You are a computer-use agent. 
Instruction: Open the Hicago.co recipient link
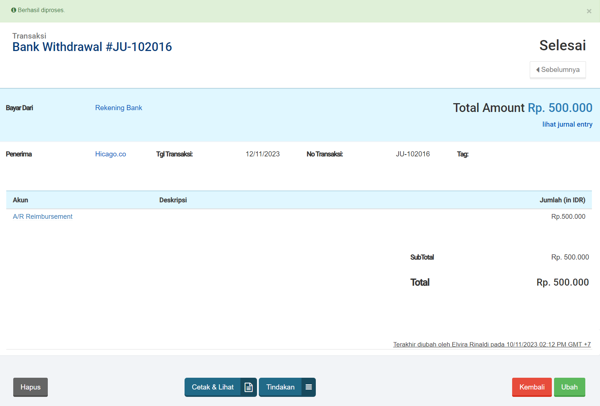(110, 154)
